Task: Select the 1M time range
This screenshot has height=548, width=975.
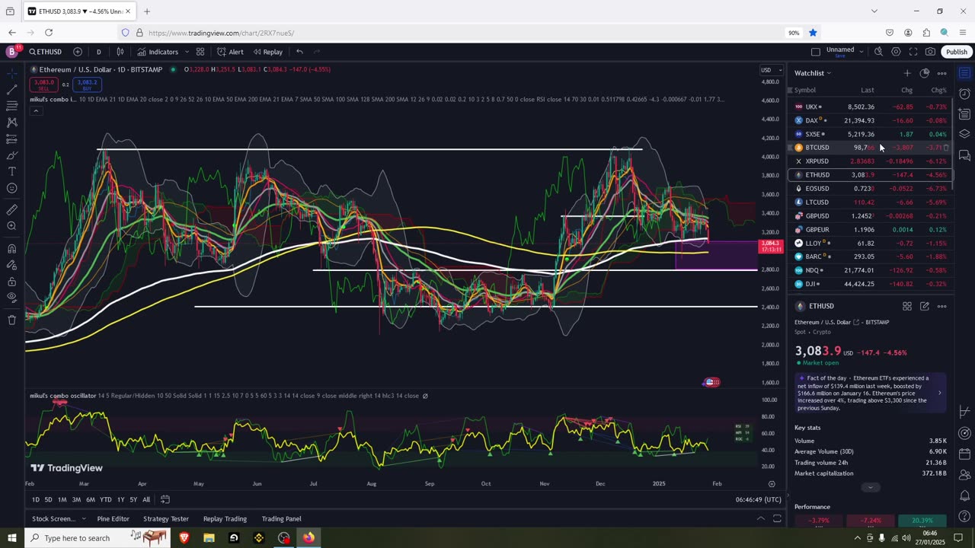Action: pyautogui.click(x=62, y=499)
